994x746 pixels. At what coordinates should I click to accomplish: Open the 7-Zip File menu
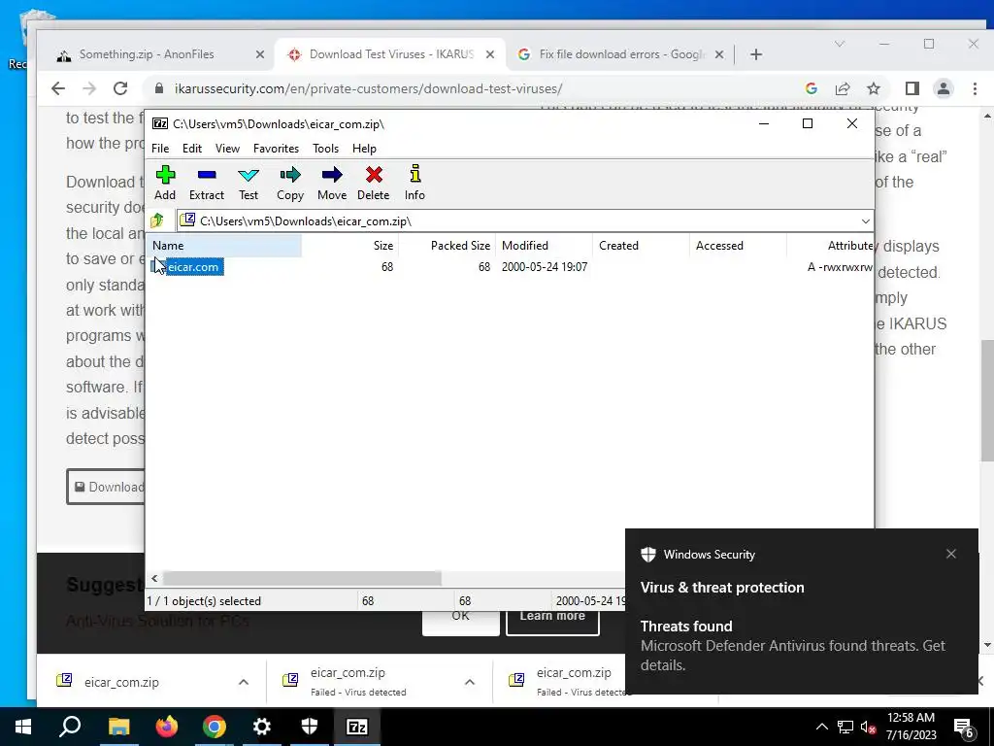(x=160, y=149)
